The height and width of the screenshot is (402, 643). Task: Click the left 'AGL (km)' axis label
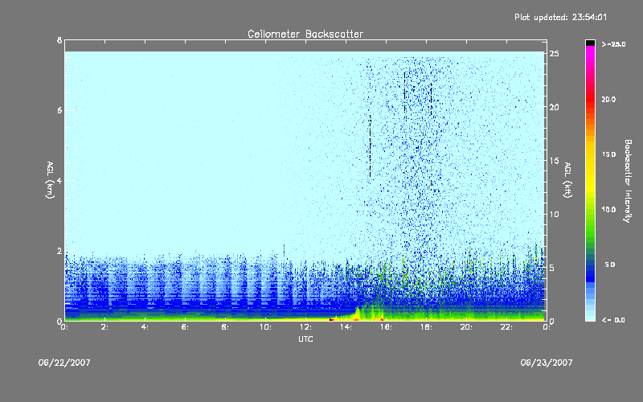tap(50, 180)
